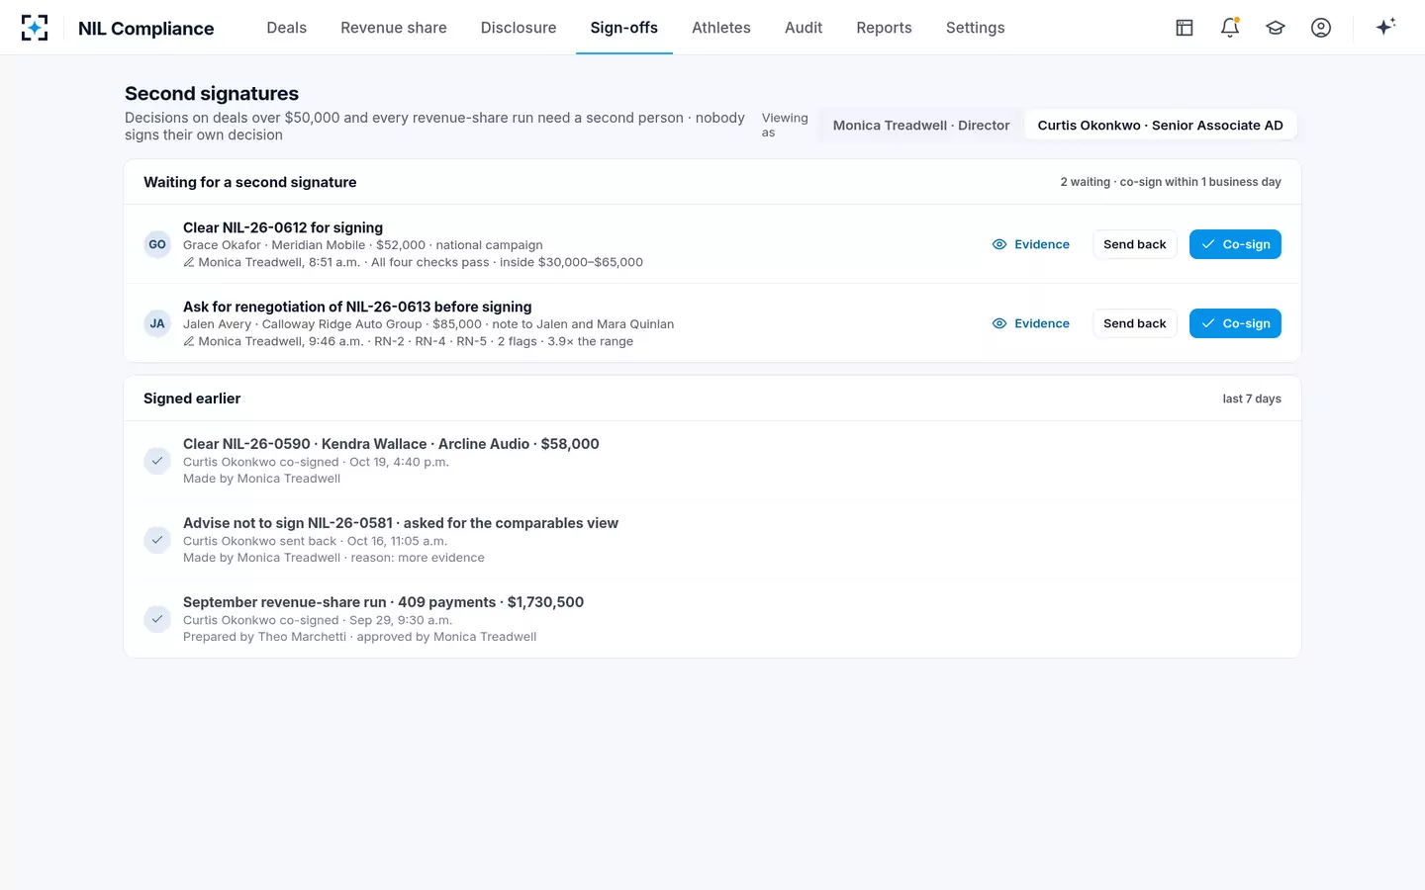Click check icon beside Clear NIL-26-0590

(x=157, y=461)
